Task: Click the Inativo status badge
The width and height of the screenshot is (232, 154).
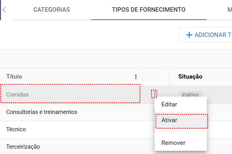Action: (190, 94)
